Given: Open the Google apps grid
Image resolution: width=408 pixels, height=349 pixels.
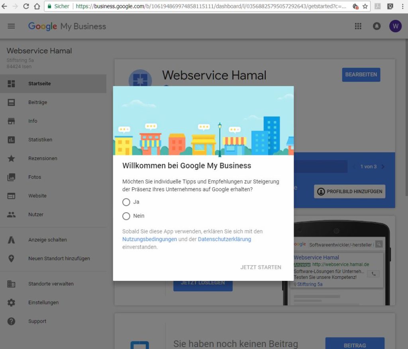Looking at the screenshot, I should click(x=358, y=26).
